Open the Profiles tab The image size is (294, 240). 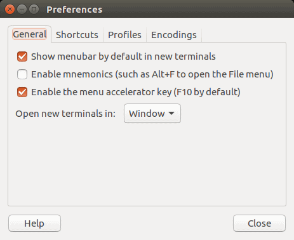tap(124, 35)
